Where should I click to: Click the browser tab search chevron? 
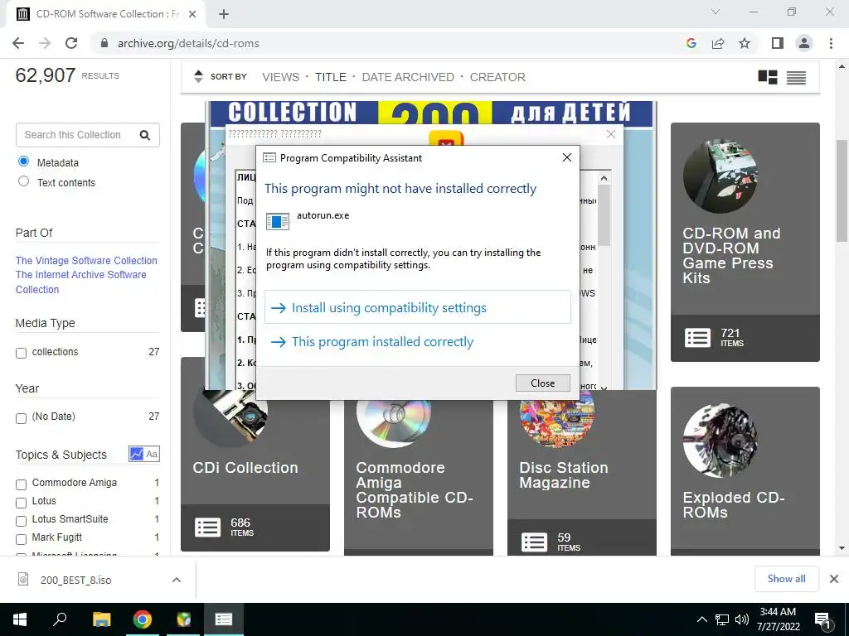coord(716,12)
